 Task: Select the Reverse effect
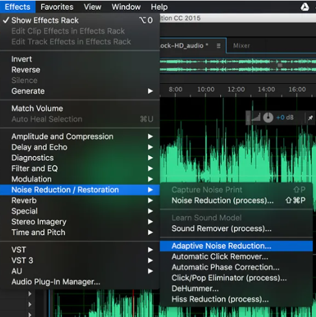(80, 69)
